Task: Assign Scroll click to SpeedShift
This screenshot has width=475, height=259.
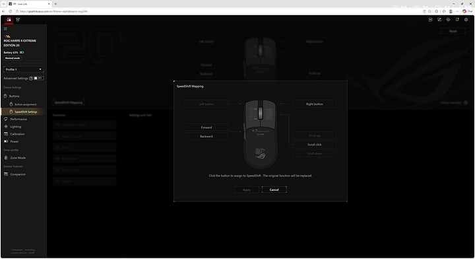Action: [x=315, y=145]
